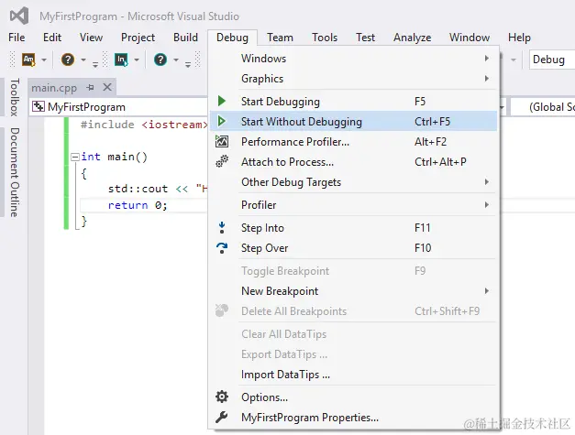Choose Start Debugging menu entry
Screen dimensions: 575x435
click(353, 102)
